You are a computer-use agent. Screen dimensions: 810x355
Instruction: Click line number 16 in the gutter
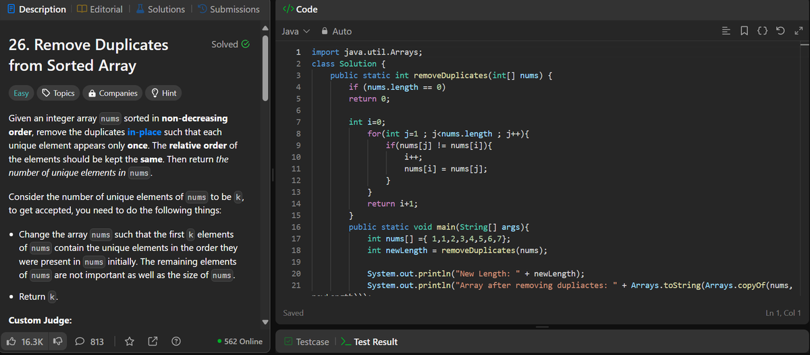click(x=296, y=227)
